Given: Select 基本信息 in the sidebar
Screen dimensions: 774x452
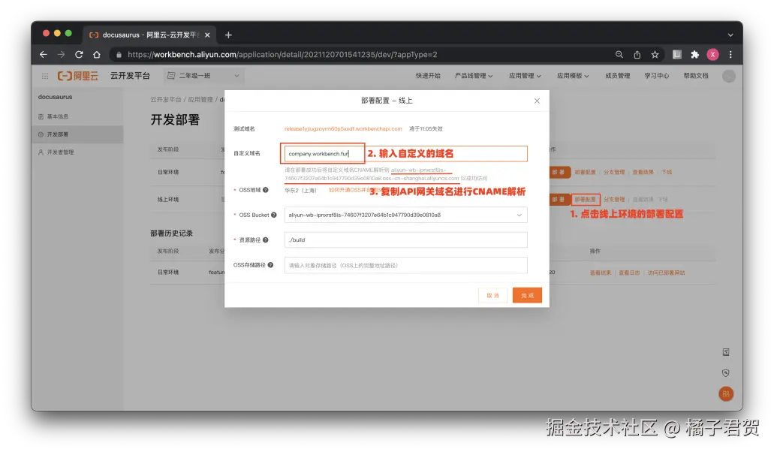Looking at the screenshot, I should 77,117.
